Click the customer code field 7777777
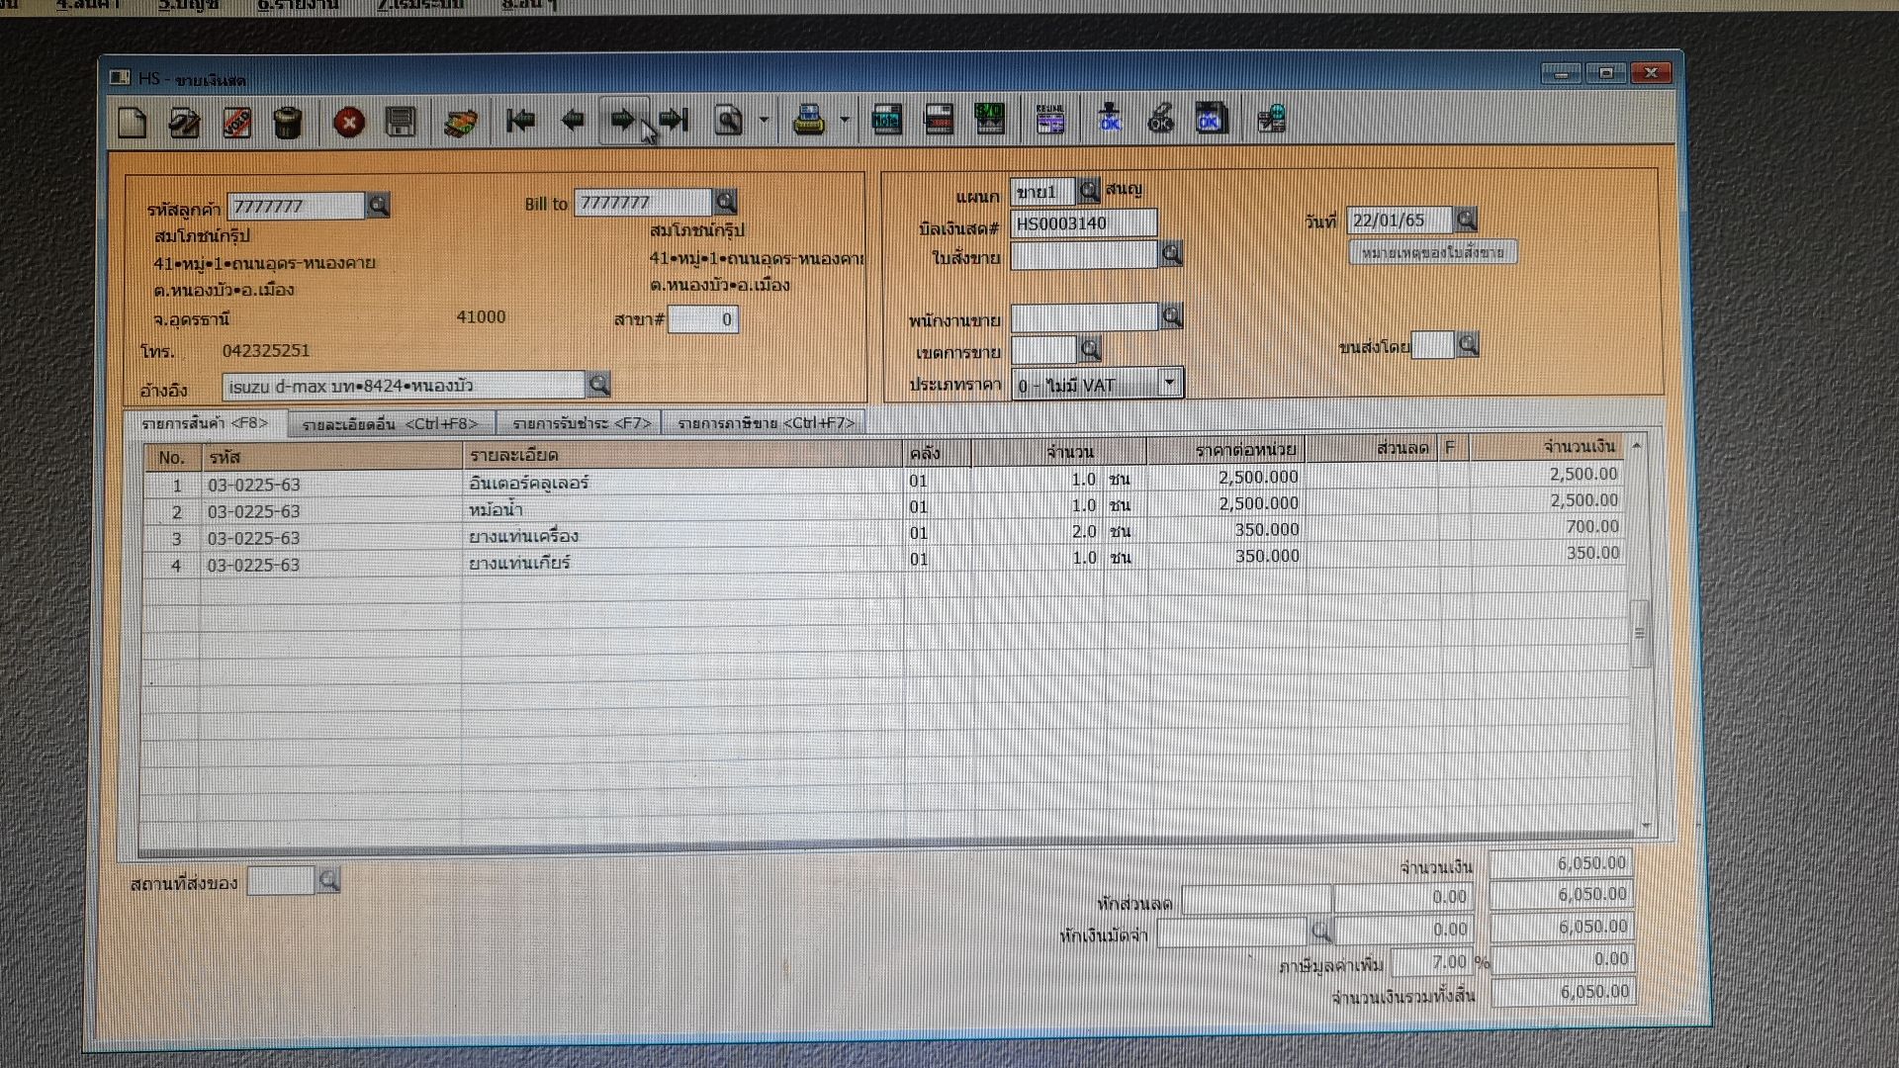This screenshot has width=1899, height=1068. (297, 206)
